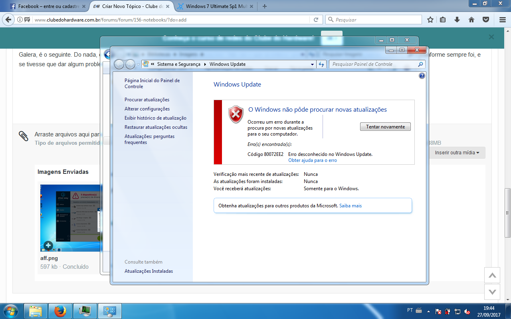
Task: Click Alterar configurações in the sidebar
Action: tap(147, 109)
